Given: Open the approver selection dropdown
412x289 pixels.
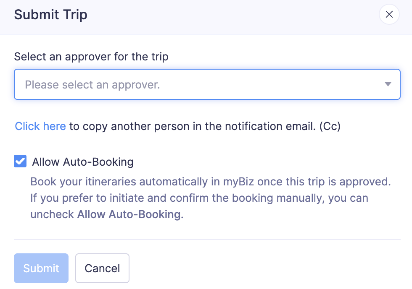Looking at the screenshot, I should click(207, 84).
